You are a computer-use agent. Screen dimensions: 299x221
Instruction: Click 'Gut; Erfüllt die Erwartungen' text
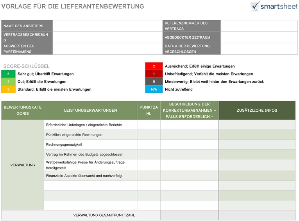42,82
